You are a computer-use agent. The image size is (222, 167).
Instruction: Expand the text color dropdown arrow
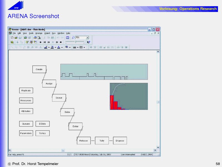click(x=62, y=47)
